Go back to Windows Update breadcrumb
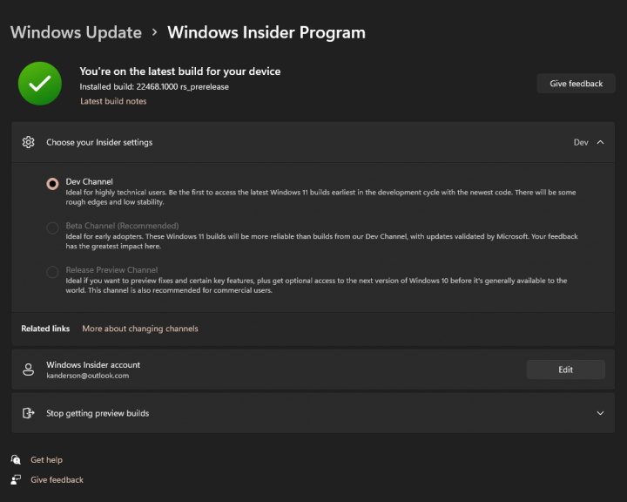627x502 pixels. pos(76,32)
